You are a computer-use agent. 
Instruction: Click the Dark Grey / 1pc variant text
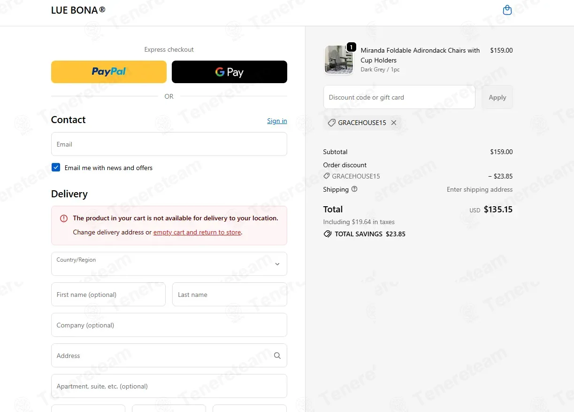click(x=380, y=70)
